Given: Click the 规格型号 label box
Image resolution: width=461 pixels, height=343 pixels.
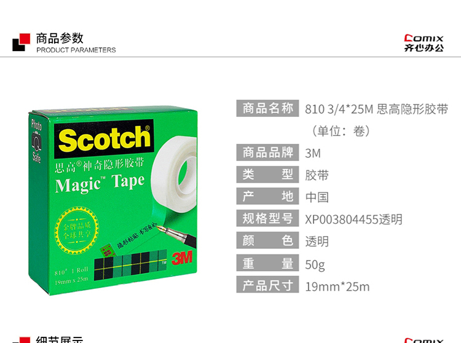Looking at the screenshot, I should (x=267, y=218).
